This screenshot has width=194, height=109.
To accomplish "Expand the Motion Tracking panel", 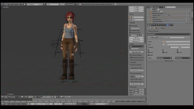I will click(x=130, y=55).
